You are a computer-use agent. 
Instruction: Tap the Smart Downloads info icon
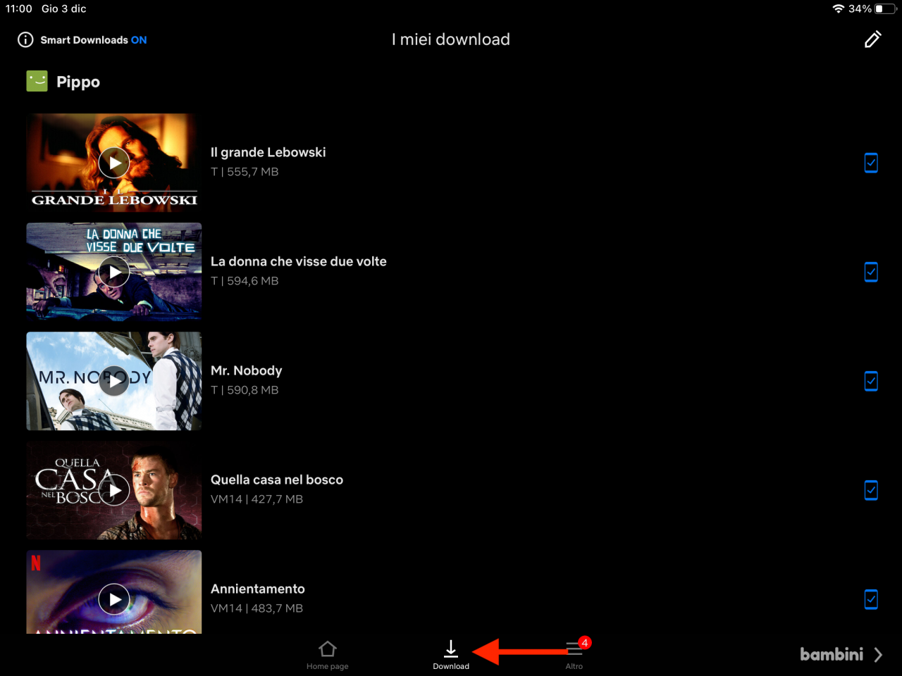tap(25, 40)
